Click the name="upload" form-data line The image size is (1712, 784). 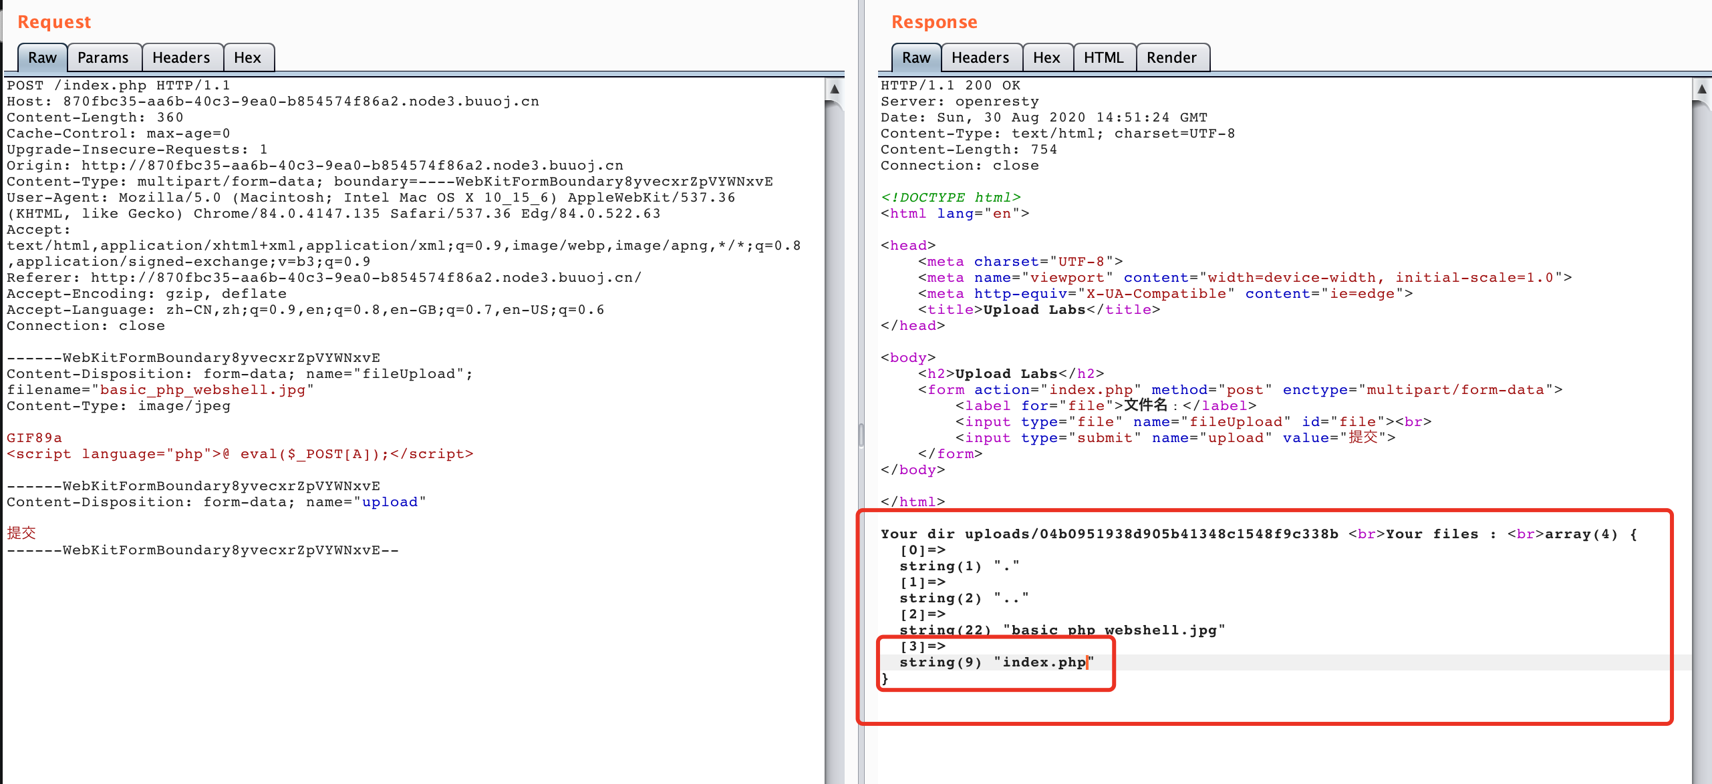click(217, 502)
